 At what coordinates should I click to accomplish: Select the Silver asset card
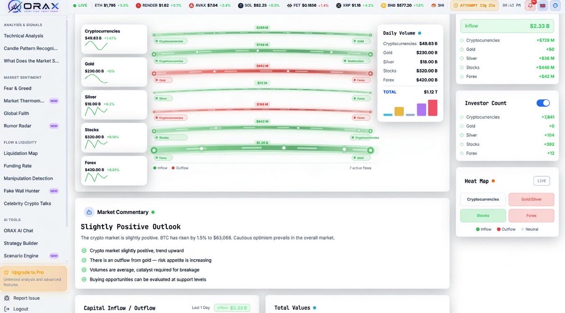pyautogui.click(x=114, y=106)
